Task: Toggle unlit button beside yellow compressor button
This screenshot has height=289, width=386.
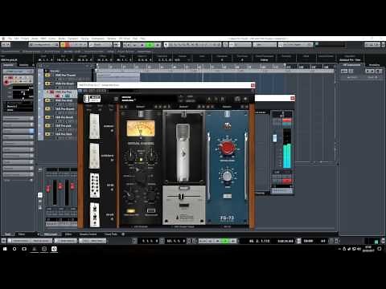Action: 151,210
